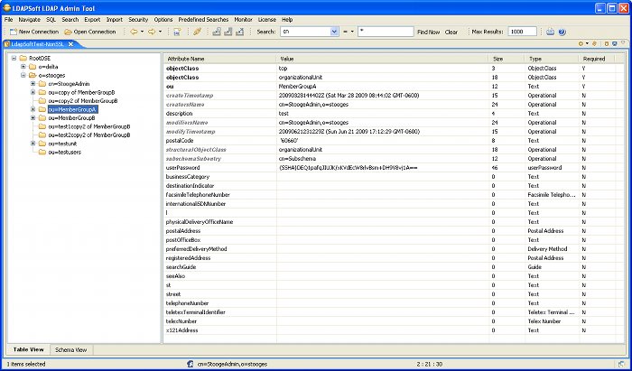The height and width of the screenshot is (371, 632).
Task: Expand the o=delta tree node
Action: pos(22,66)
